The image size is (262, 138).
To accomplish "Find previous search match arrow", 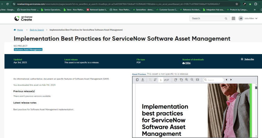I will coord(226,80).
